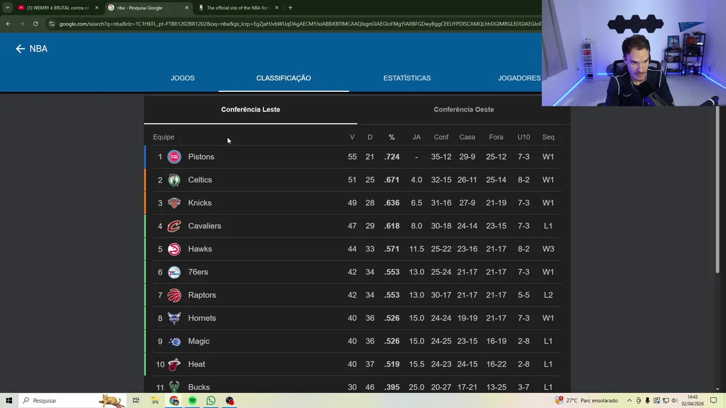Switch to the official NBA site tab

point(237,8)
